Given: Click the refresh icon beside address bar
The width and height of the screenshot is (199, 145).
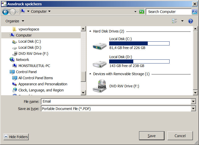Looking at the screenshot, I should point(142,12).
